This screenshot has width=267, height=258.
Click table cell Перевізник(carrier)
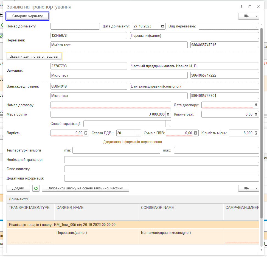pyautogui.click(x=96, y=236)
